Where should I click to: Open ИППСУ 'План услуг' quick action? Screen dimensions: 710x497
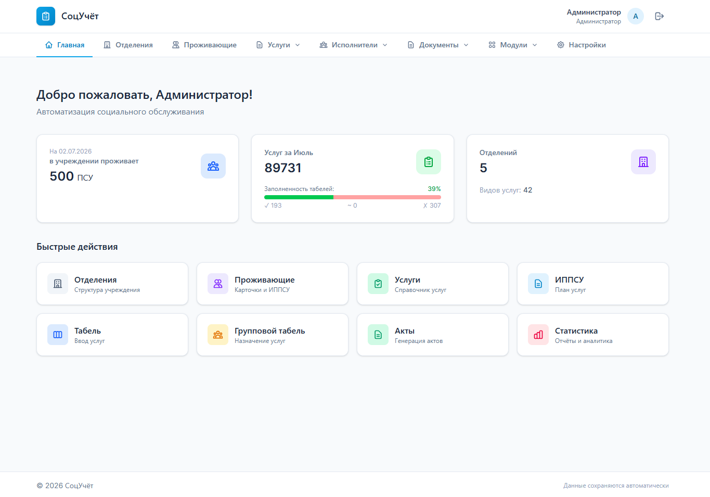pyautogui.click(x=593, y=284)
